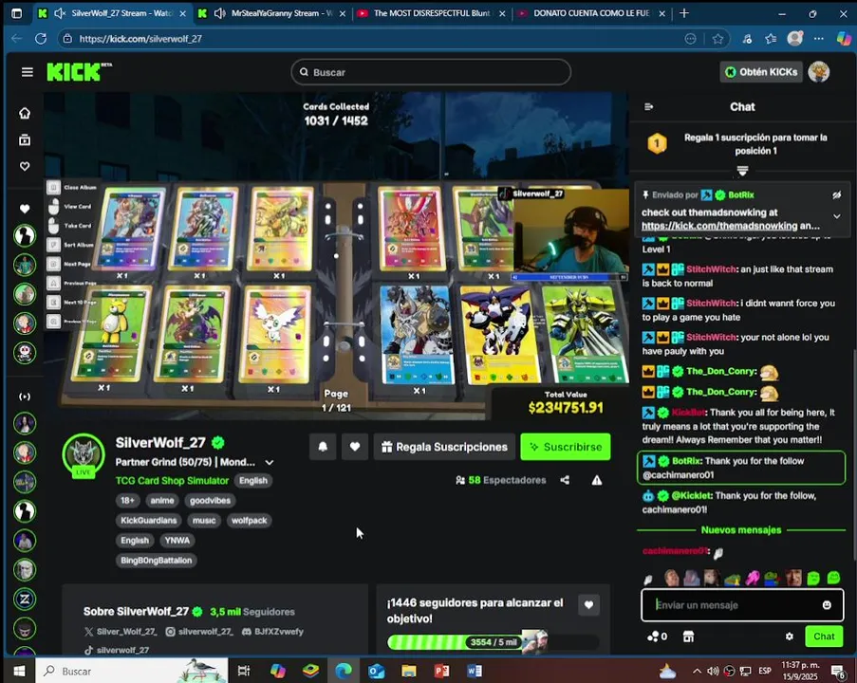This screenshot has width=857, height=683.
Task: Collapse the chat panel with arrow icon
Action: [649, 106]
